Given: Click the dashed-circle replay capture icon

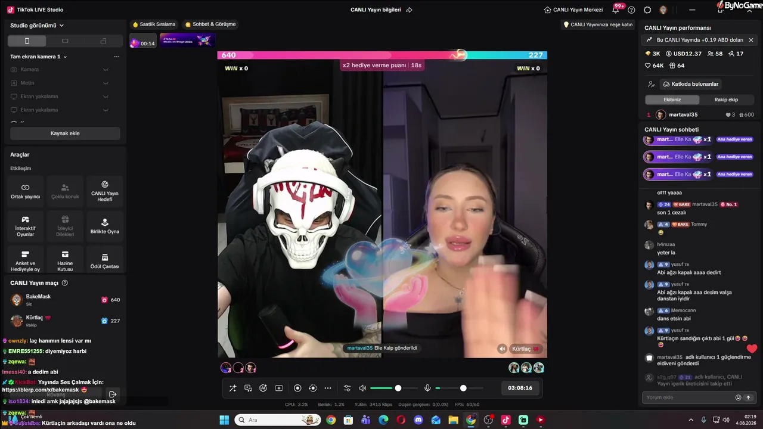Looking at the screenshot, I should pos(312,388).
